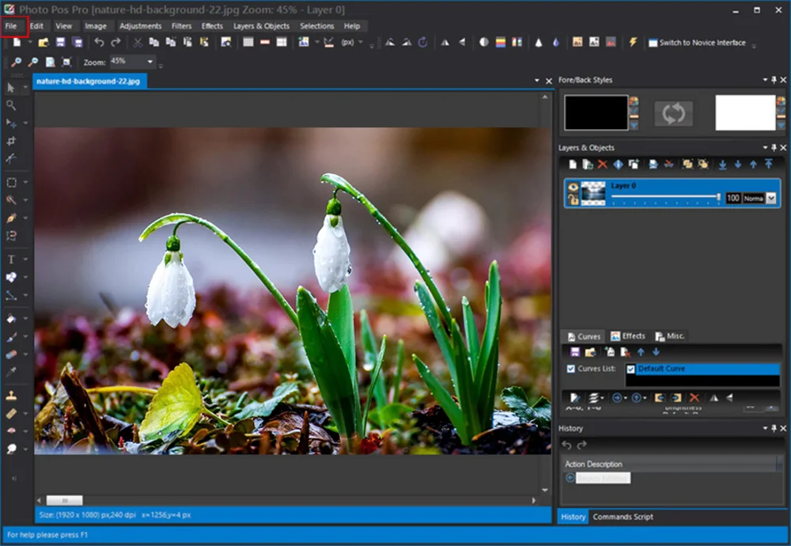Viewport: 791px width, 546px height.
Task: Open brightness contrast half-circle icon
Action: coord(484,43)
